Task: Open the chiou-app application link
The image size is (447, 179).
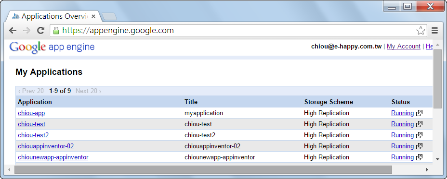Action: click(31, 113)
